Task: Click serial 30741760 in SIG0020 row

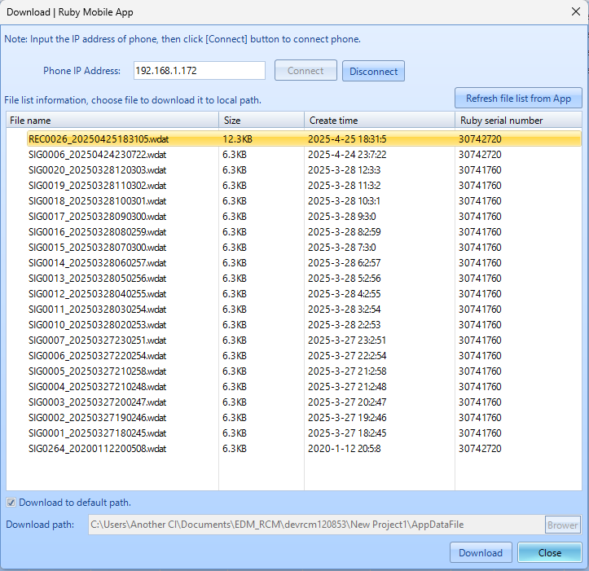Action: pyautogui.click(x=480, y=169)
